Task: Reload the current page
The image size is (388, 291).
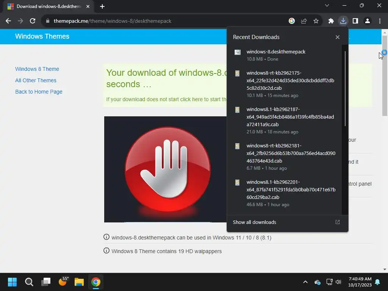Action: point(33,21)
